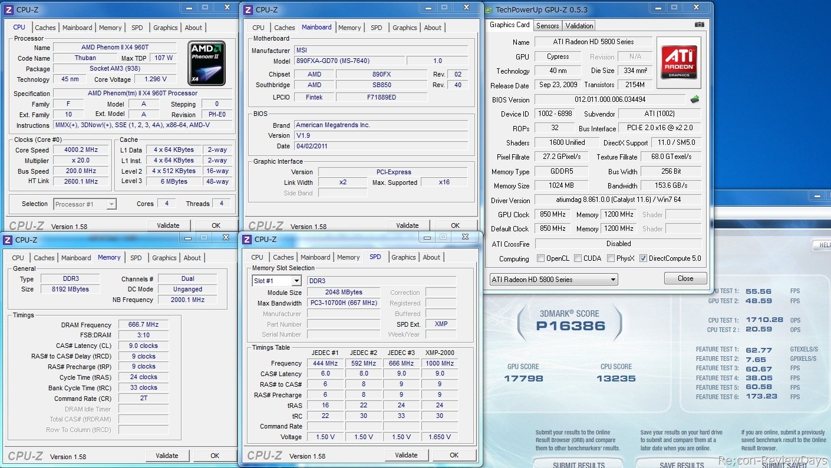
Task: Click the ATI Radeon logo image
Action: (679, 62)
